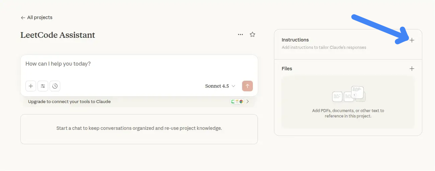Add files using the Files plus icon

tap(412, 69)
